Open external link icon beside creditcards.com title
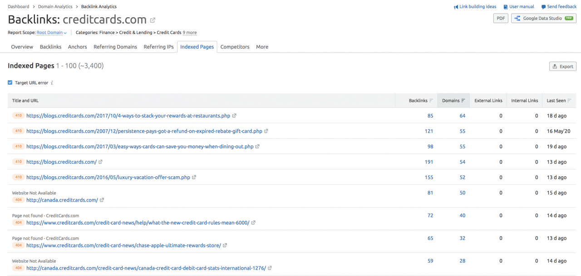The image size is (581, 276). pos(153,20)
